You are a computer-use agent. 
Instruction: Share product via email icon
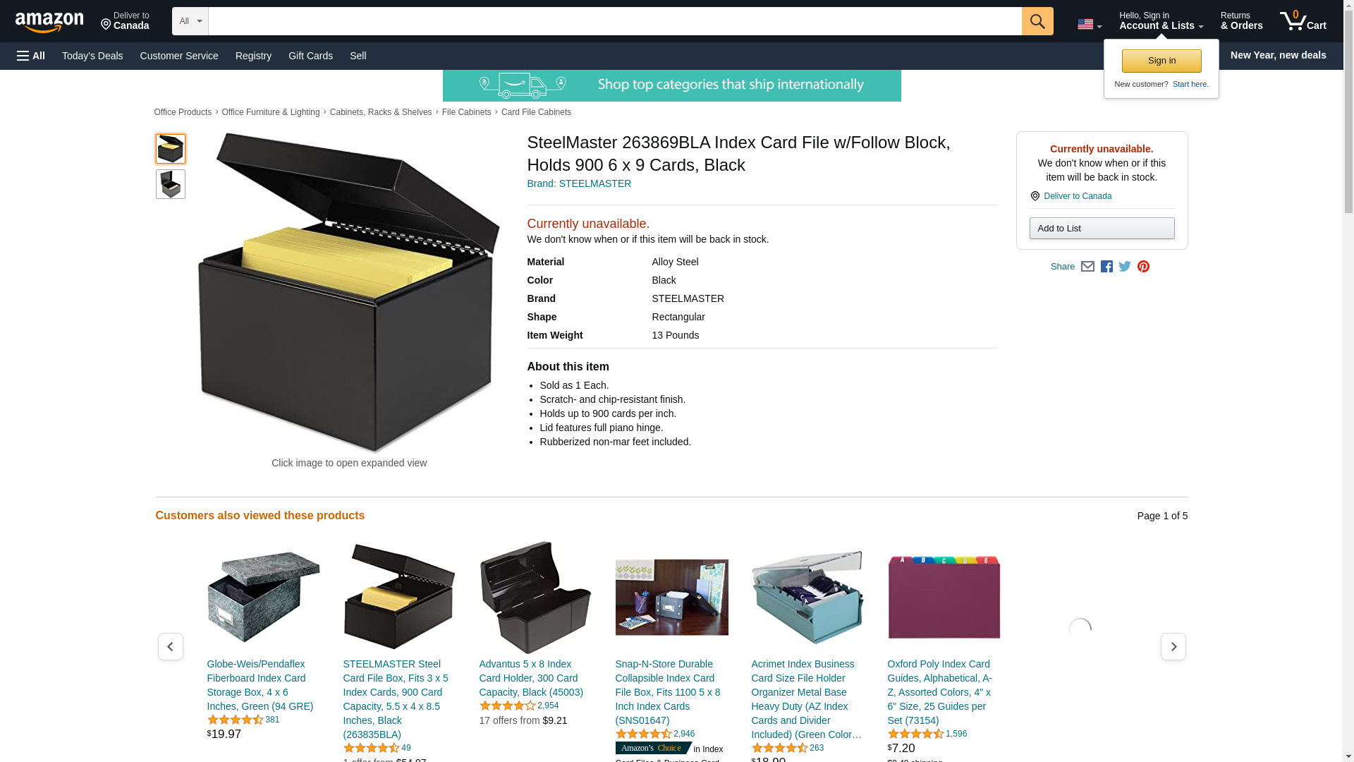point(1087,267)
